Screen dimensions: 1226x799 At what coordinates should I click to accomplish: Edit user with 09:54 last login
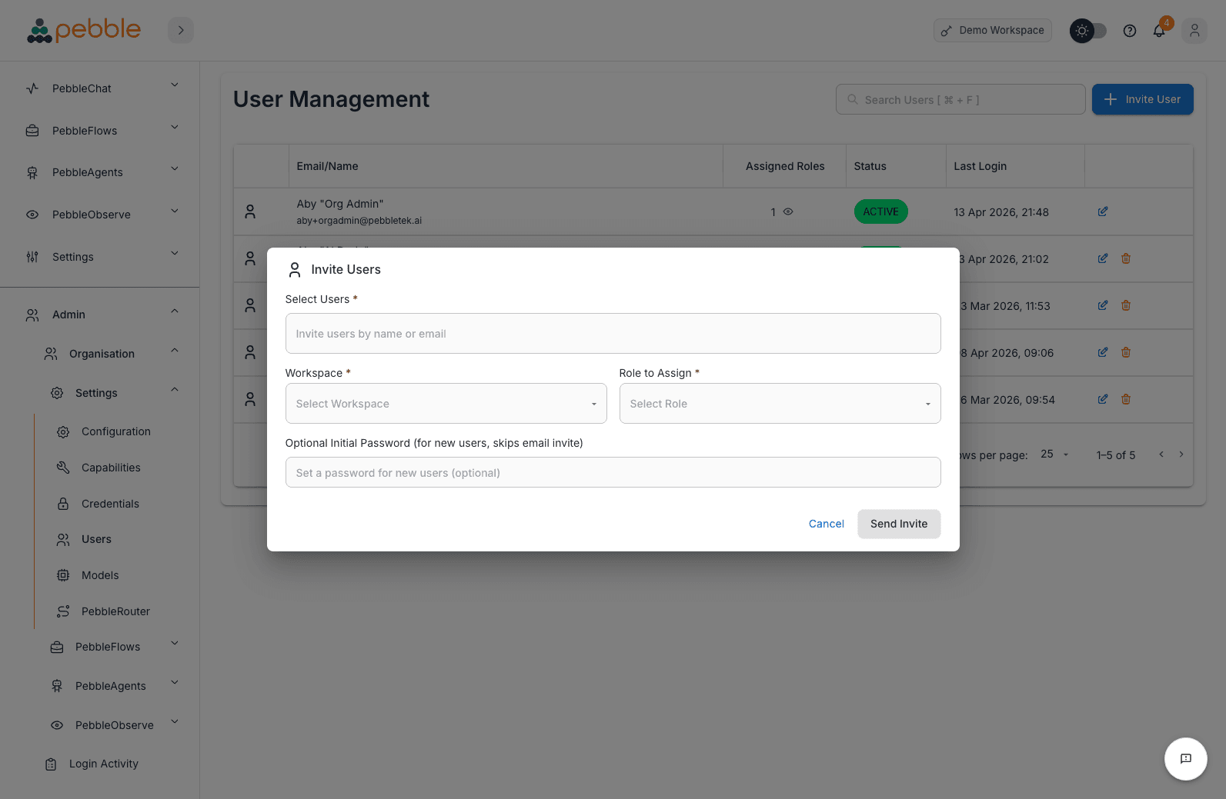pos(1103,399)
